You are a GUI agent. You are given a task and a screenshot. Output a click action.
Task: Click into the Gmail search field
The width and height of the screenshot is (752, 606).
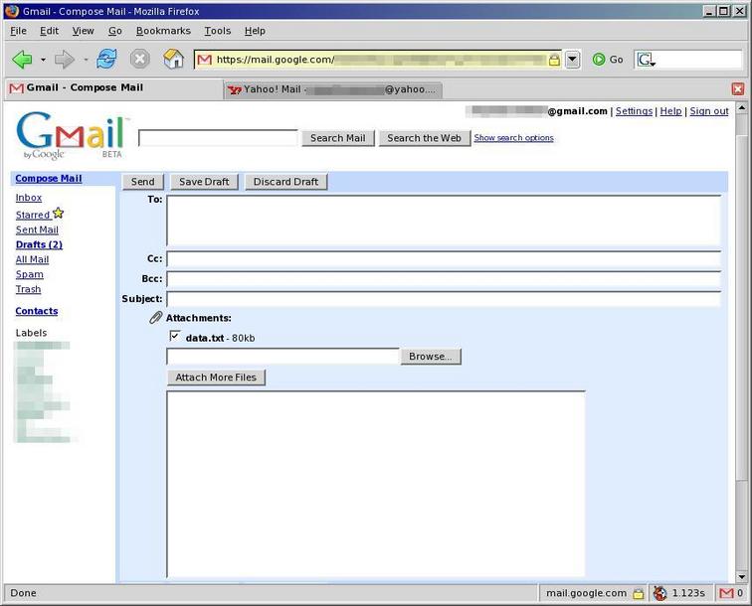tap(218, 138)
